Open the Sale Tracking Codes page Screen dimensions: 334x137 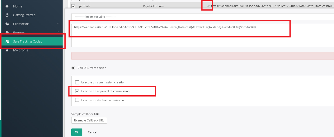[27, 41]
